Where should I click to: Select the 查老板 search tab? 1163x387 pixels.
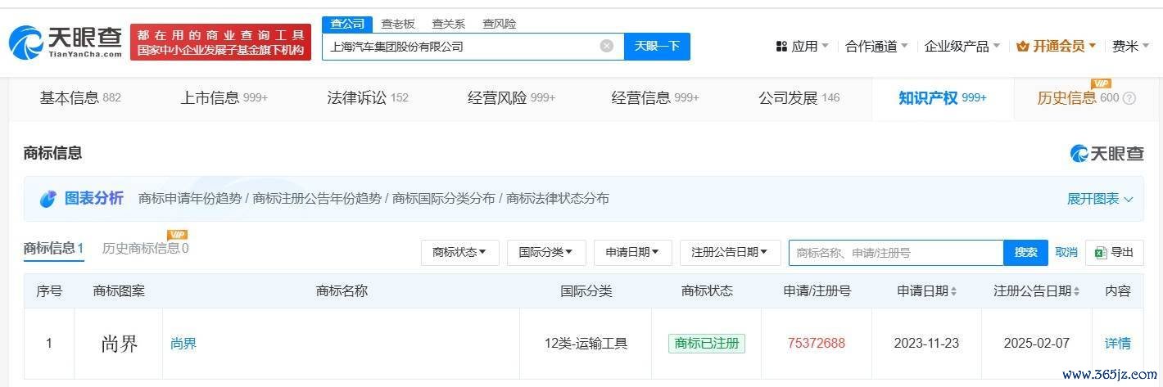tap(398, 24)
